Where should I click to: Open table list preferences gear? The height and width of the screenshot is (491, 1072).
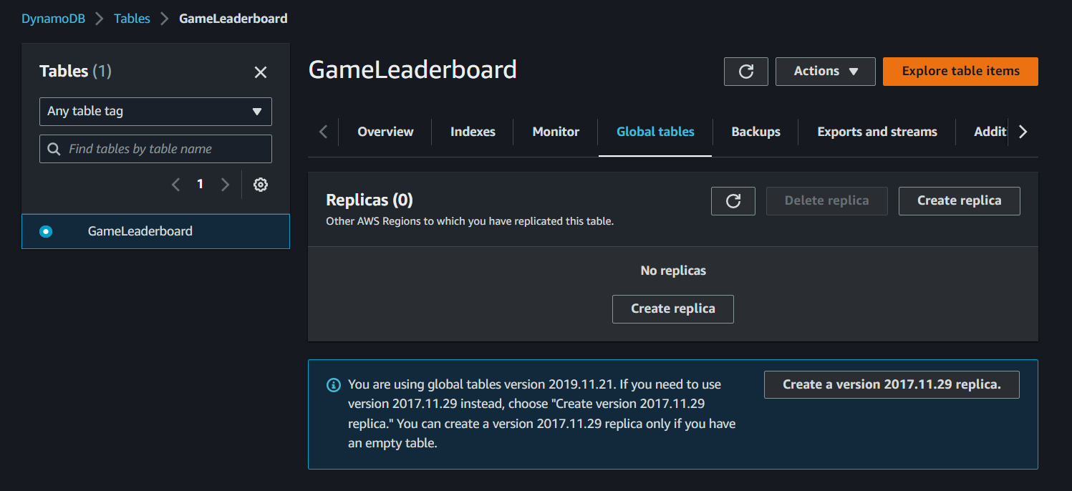(x=261, y=185)
